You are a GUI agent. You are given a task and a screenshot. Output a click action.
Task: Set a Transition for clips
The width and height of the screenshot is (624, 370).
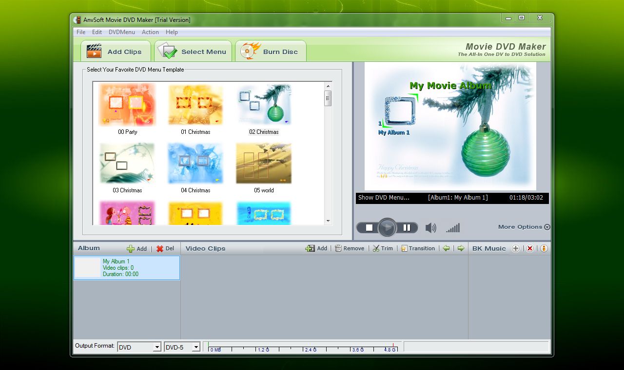(x=418, y=248)
